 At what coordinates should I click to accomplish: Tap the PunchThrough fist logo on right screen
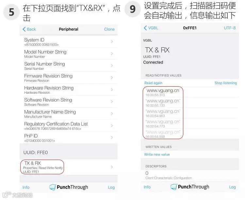click(173, 187)
